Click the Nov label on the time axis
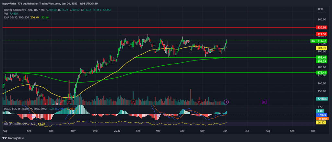332x142 pixels. click(x=73, y=131)
